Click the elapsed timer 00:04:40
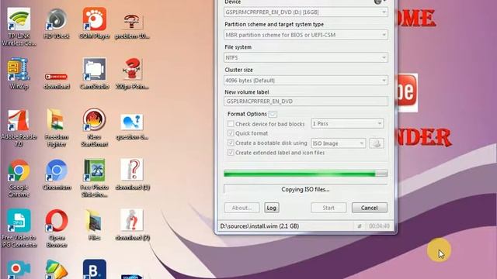This screenshot has height=279, width=497. click(x=379, y=226)
